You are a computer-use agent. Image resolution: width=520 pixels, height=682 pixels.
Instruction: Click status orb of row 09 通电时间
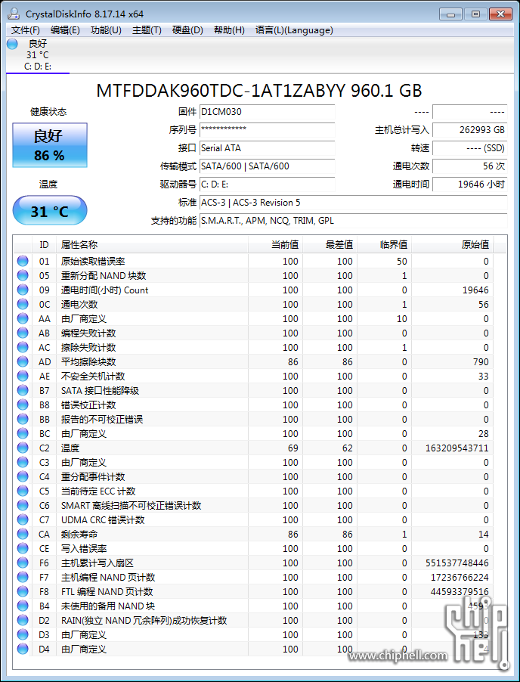coord(23,290)
